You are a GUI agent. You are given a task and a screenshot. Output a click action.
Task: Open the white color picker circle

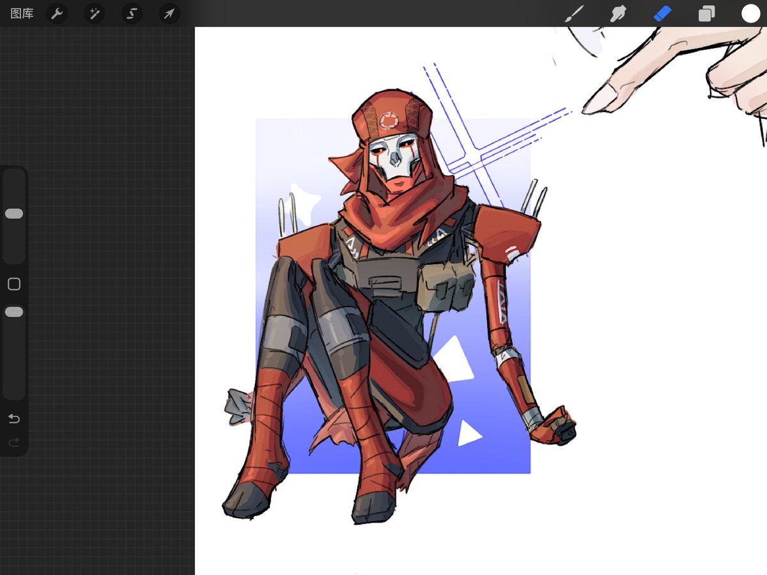point(750,13)
